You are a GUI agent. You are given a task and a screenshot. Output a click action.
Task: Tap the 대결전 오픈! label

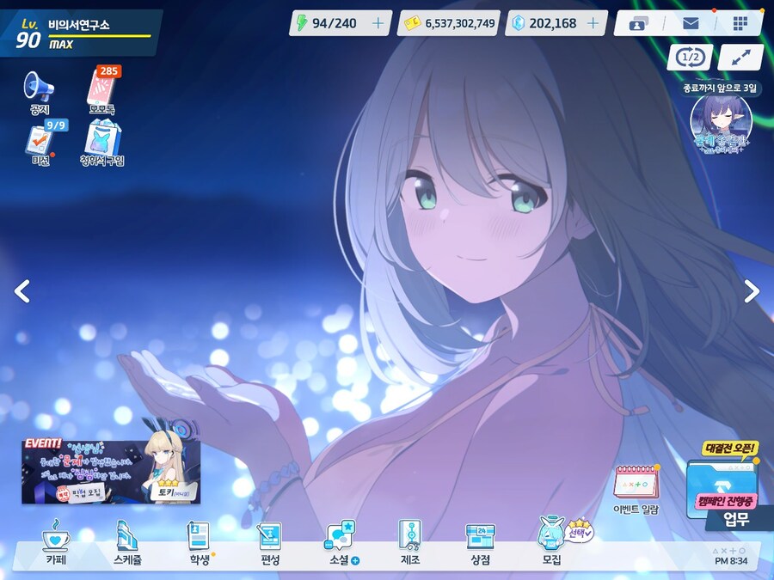729,449
